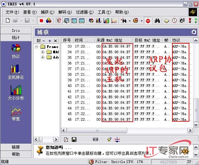Image resolution: width=199 pixels, height=165 pixels.
Task: Expand the Ad folder tree node
Action: pyautogui.click(x=43, y=57)
